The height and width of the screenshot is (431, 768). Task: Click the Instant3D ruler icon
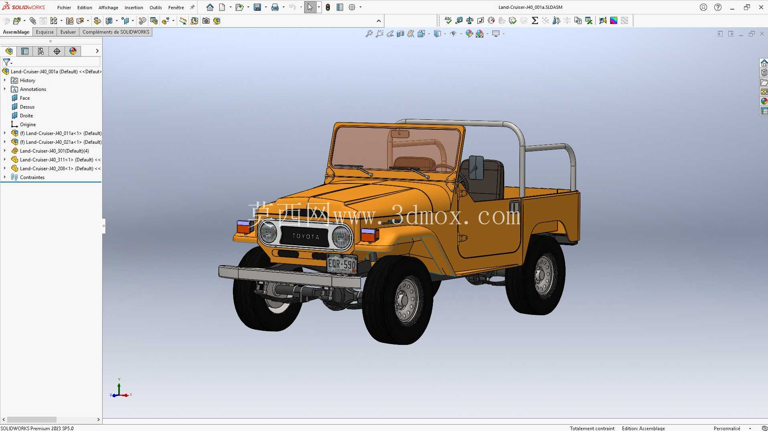coord(183,21)
